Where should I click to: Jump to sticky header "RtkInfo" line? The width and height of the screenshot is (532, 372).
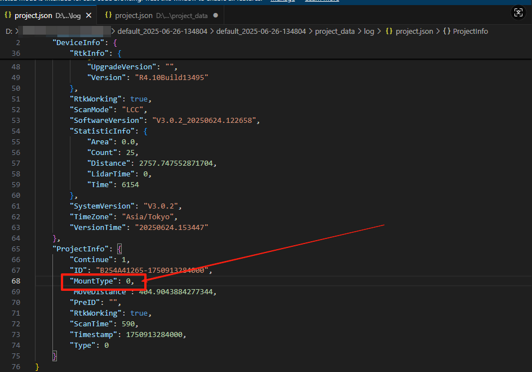click(x=89, y=54)
